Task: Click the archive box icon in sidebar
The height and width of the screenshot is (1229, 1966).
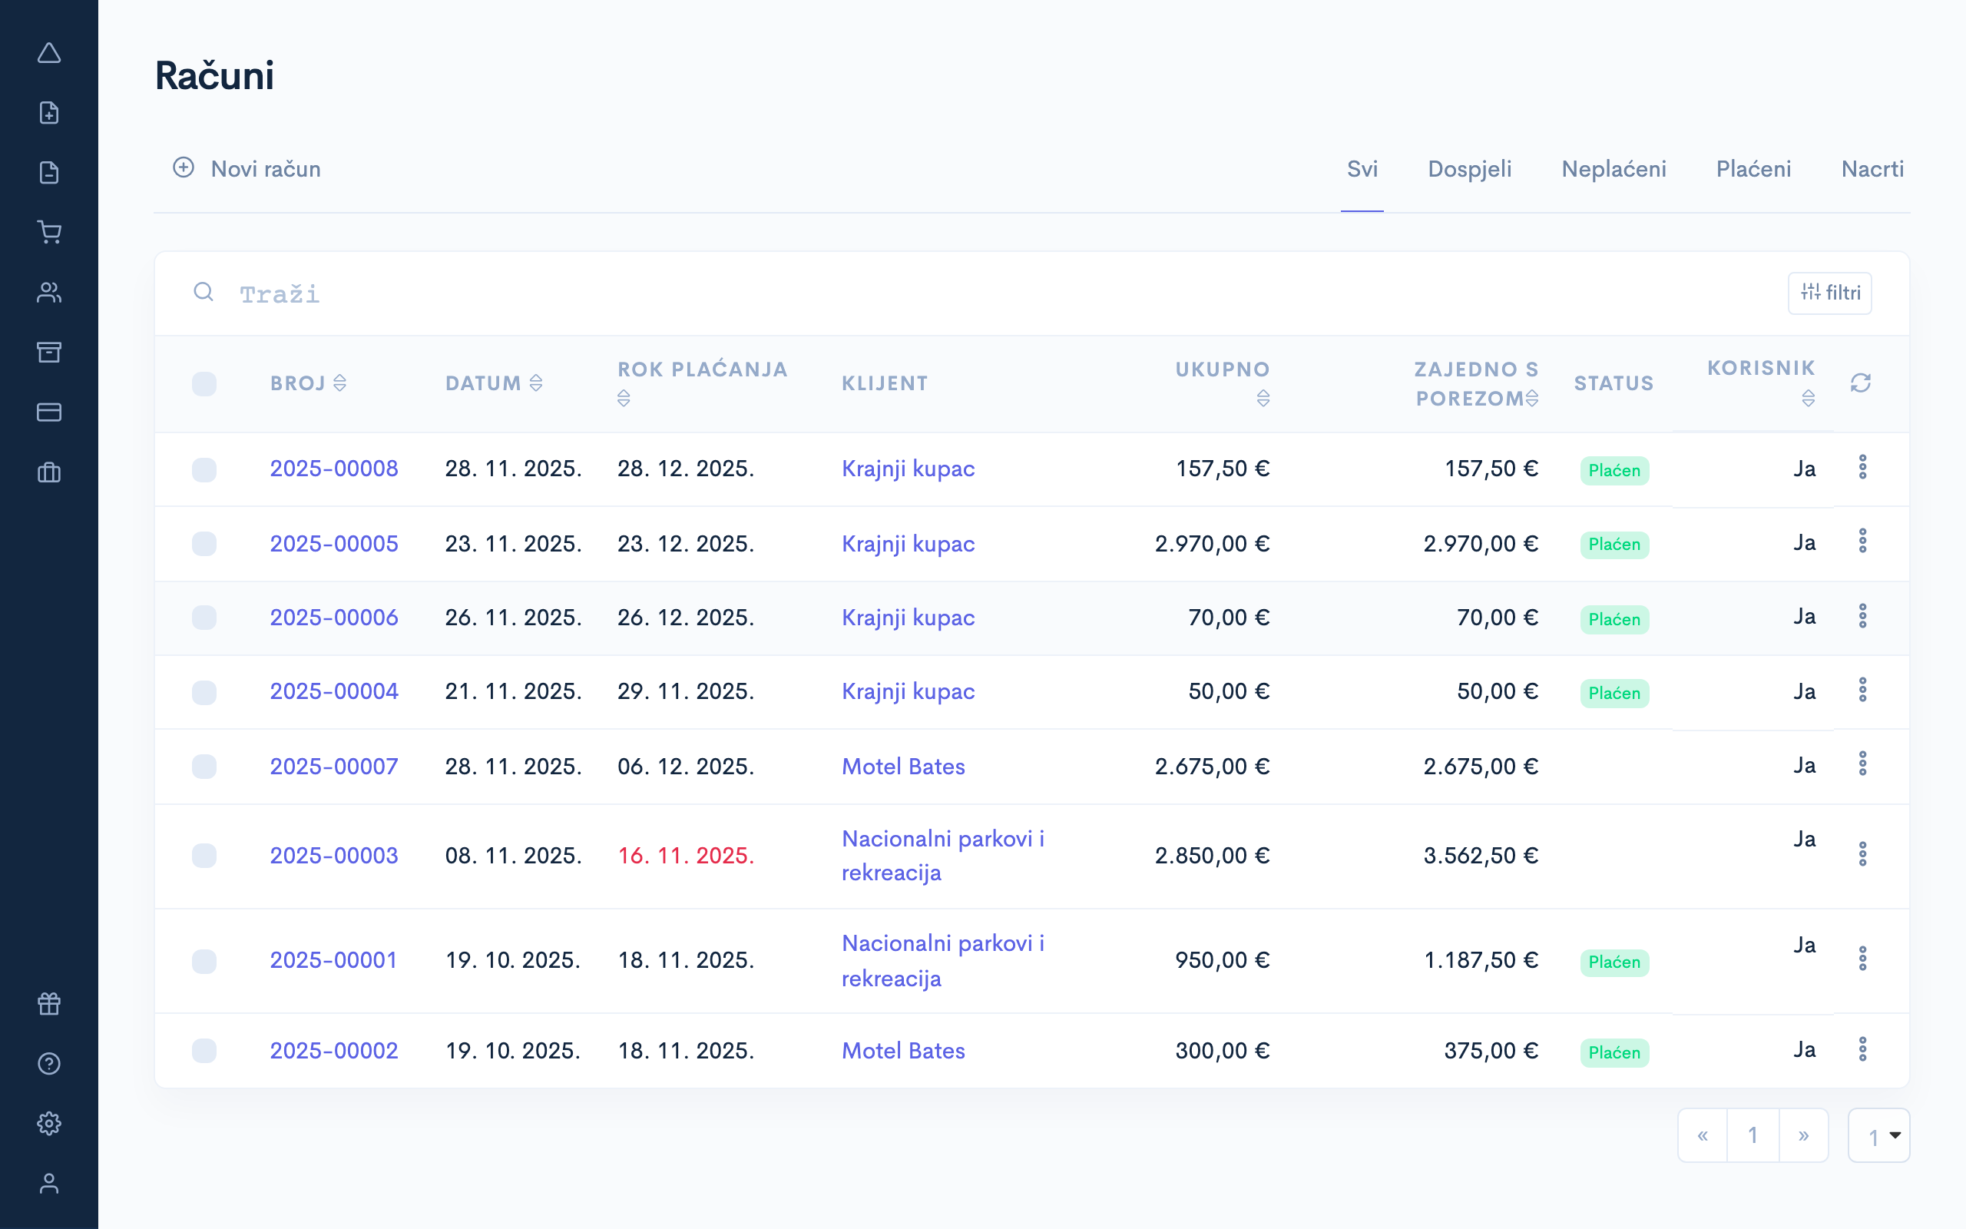Action: click(x=50, y=353)
